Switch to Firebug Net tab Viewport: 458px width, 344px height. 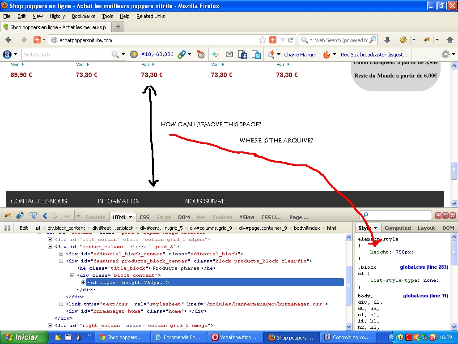(201, 217)
